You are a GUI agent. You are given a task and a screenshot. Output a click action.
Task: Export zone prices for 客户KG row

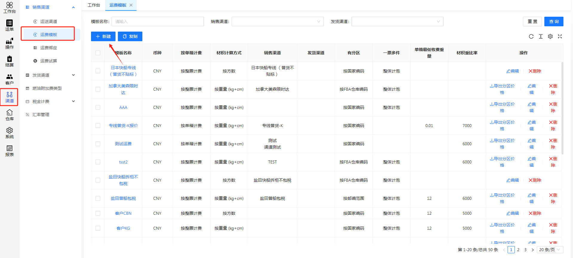[x=502, y=228]
